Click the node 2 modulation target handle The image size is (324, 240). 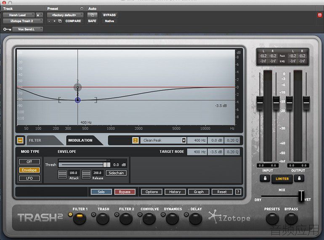pos(78,100)
